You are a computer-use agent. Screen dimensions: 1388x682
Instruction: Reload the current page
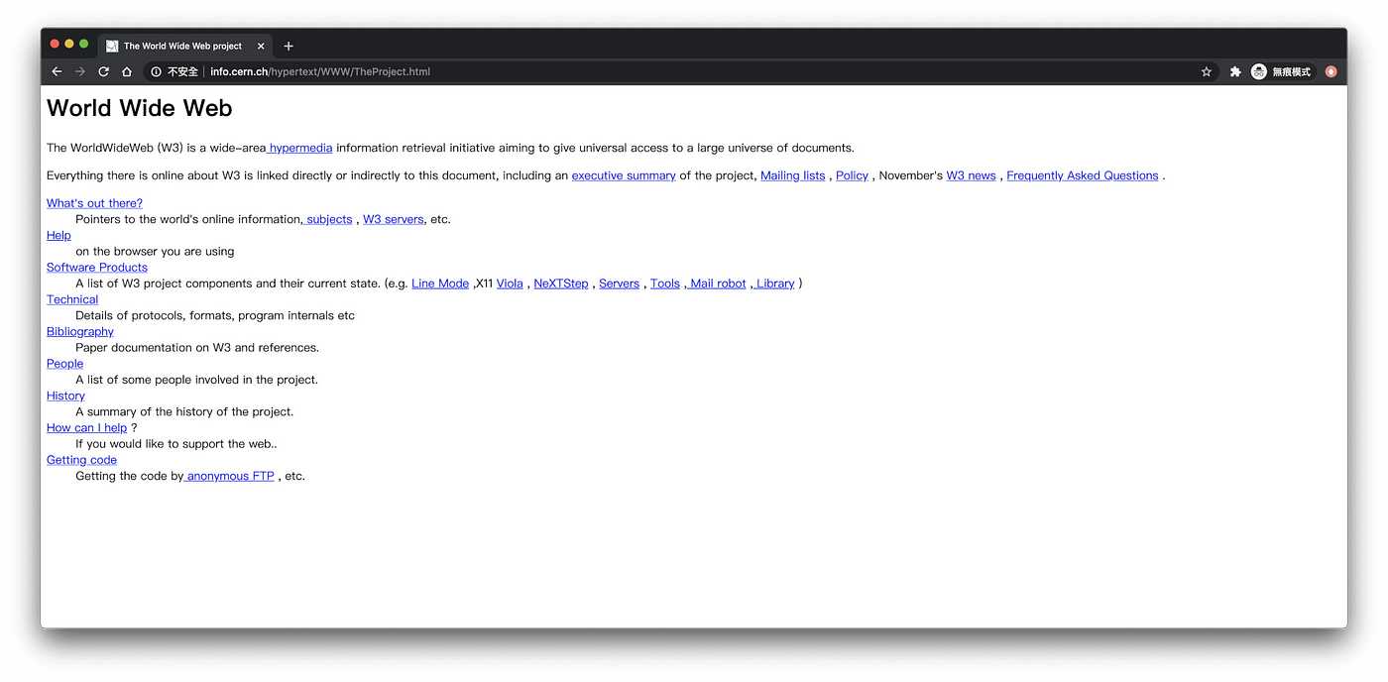pos(103,71)
